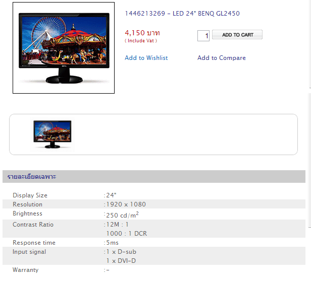311x284 pixels.
Task: Click the input value 1 x DVI-D
Action: point(121,261)
